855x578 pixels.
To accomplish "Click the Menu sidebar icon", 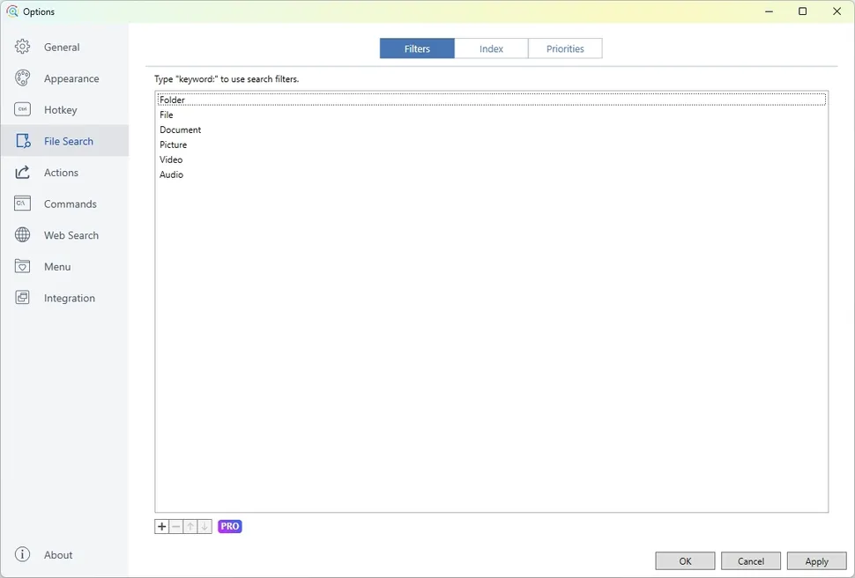I will [22, 266].
